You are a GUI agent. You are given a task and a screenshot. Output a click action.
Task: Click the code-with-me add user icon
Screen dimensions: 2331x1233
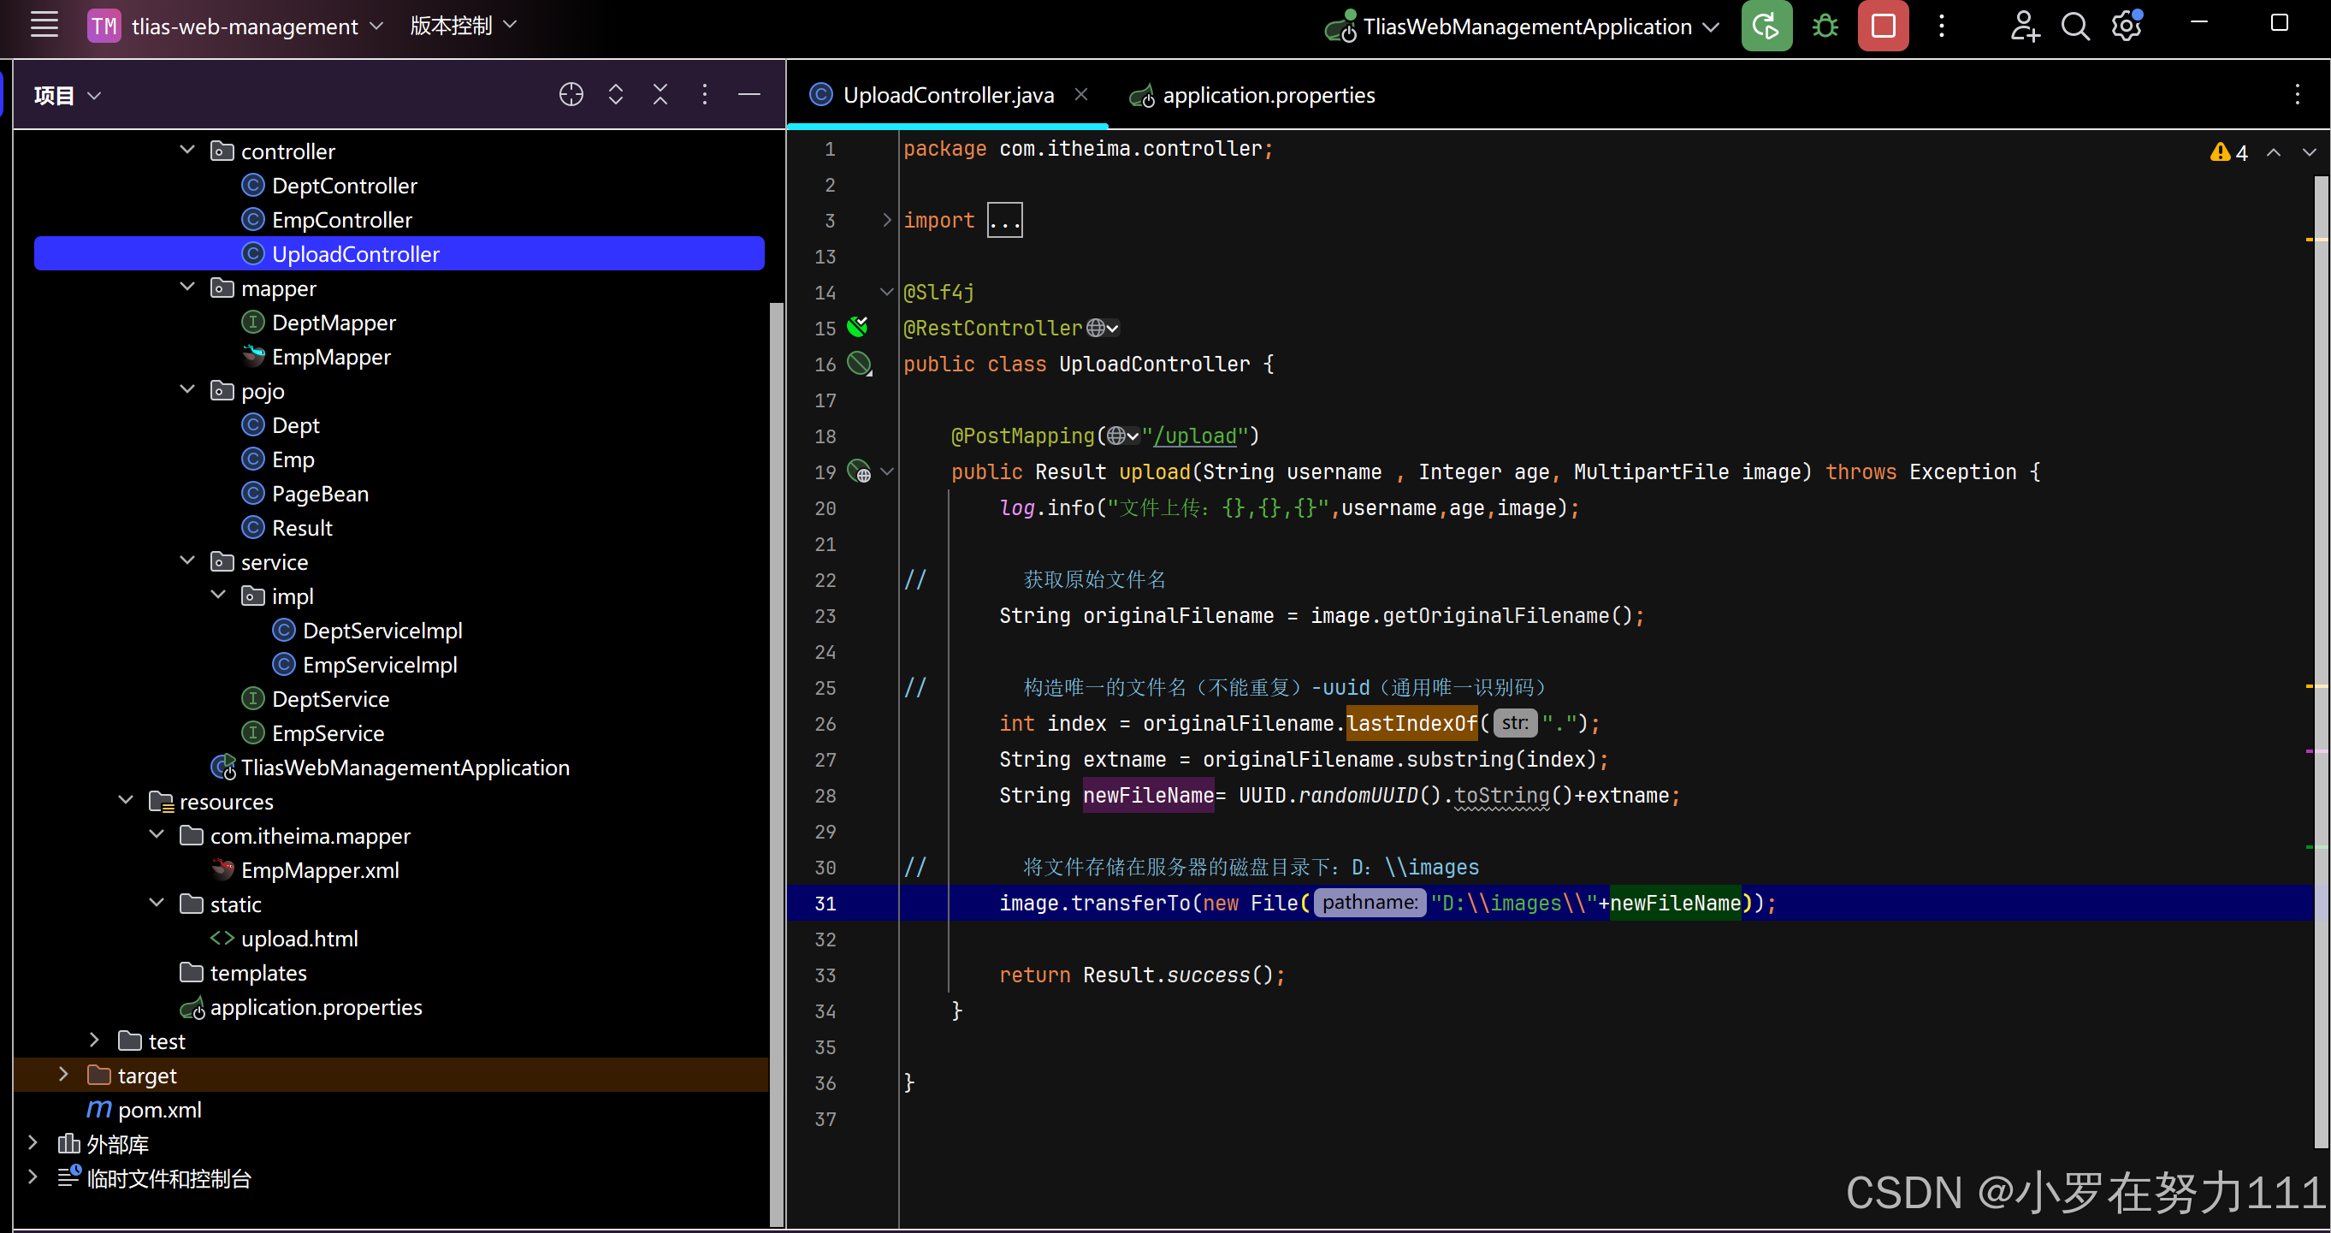click(2023, 27)
